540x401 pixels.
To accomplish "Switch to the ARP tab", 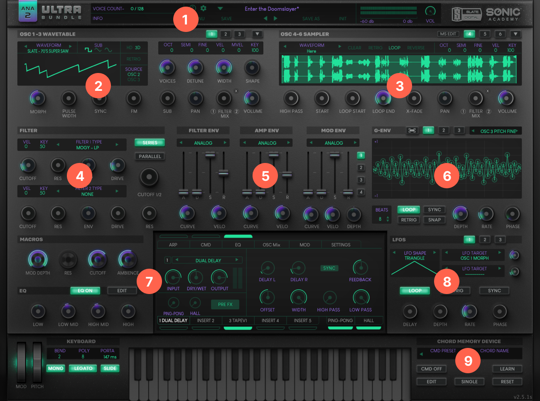I will [x=173, y=245].
